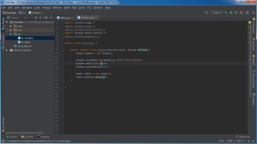Place cursor on line 14 setMinWidth call
This screenshot has height=144, width=257.
(92, 67)
